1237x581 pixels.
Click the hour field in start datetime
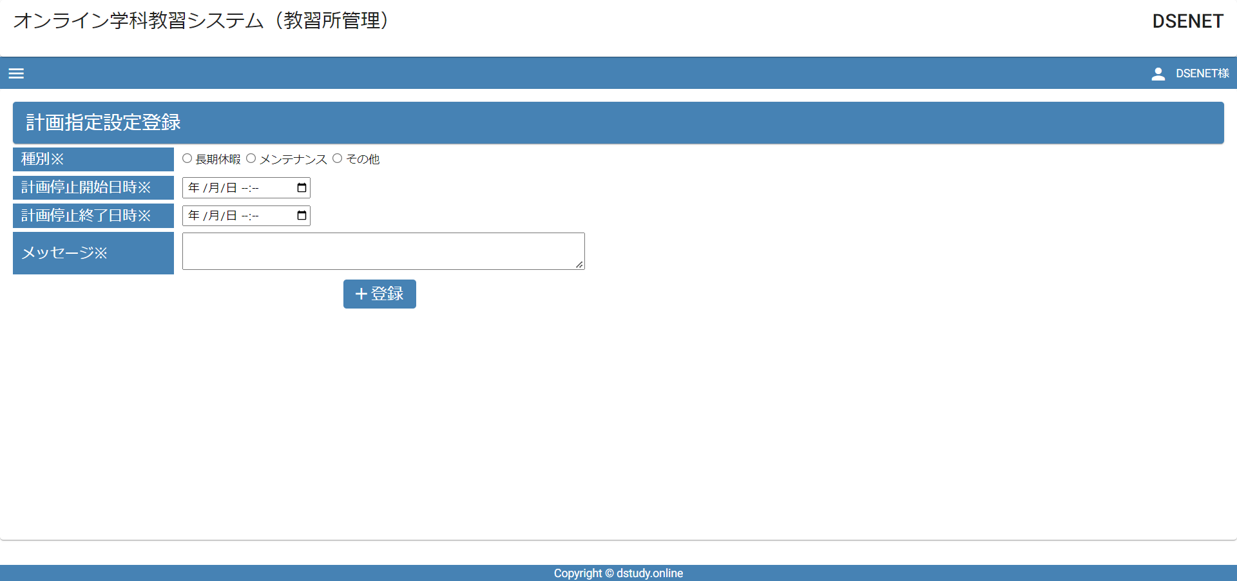[x=245, y=188]
